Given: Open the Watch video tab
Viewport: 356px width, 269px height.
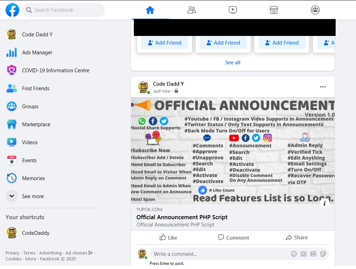Looking at the screenshot, I should [x=233, y=10].
